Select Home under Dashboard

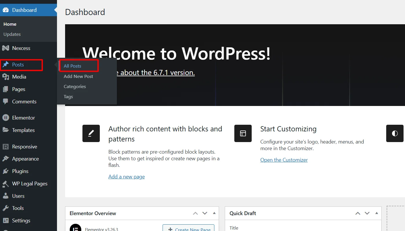click(x=10, y=24)
